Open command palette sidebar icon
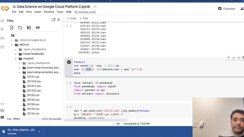Viewport: 244px width, 137px height. (x=2, y=111)
